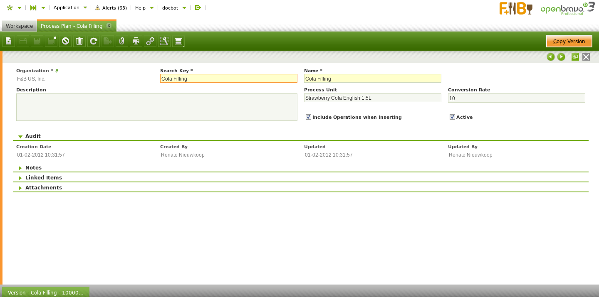
Task: Open the Application menu
Action: coord(70,7)
